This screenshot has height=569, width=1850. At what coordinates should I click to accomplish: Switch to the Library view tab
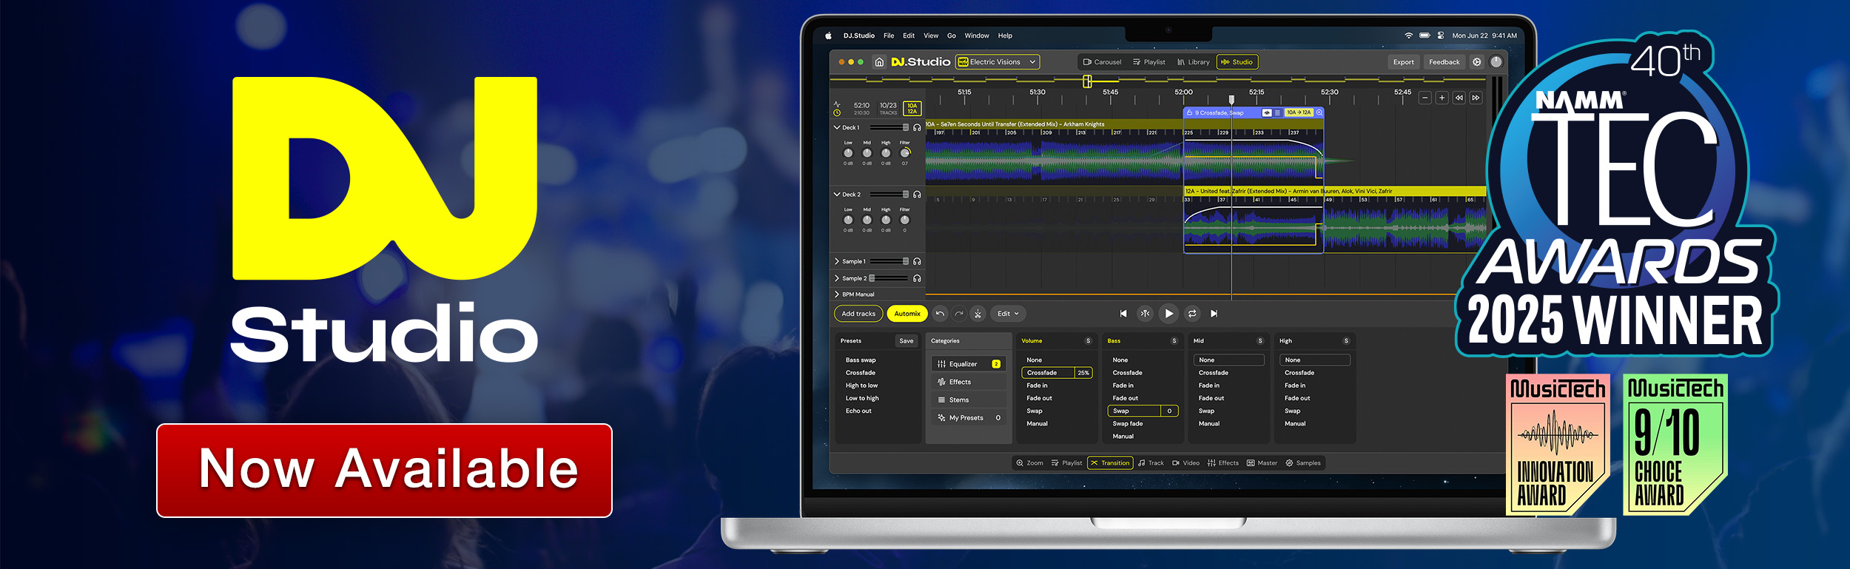1194,62
